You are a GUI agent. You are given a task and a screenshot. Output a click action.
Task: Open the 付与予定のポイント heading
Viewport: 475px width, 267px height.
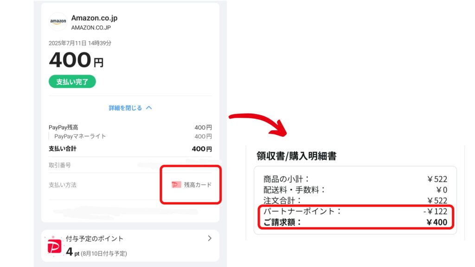point(95,239)
